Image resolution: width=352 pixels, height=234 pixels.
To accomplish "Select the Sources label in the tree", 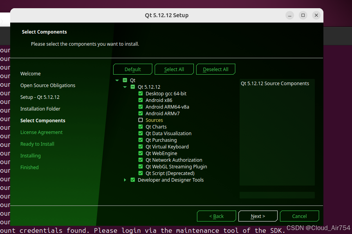I will 154,120.
